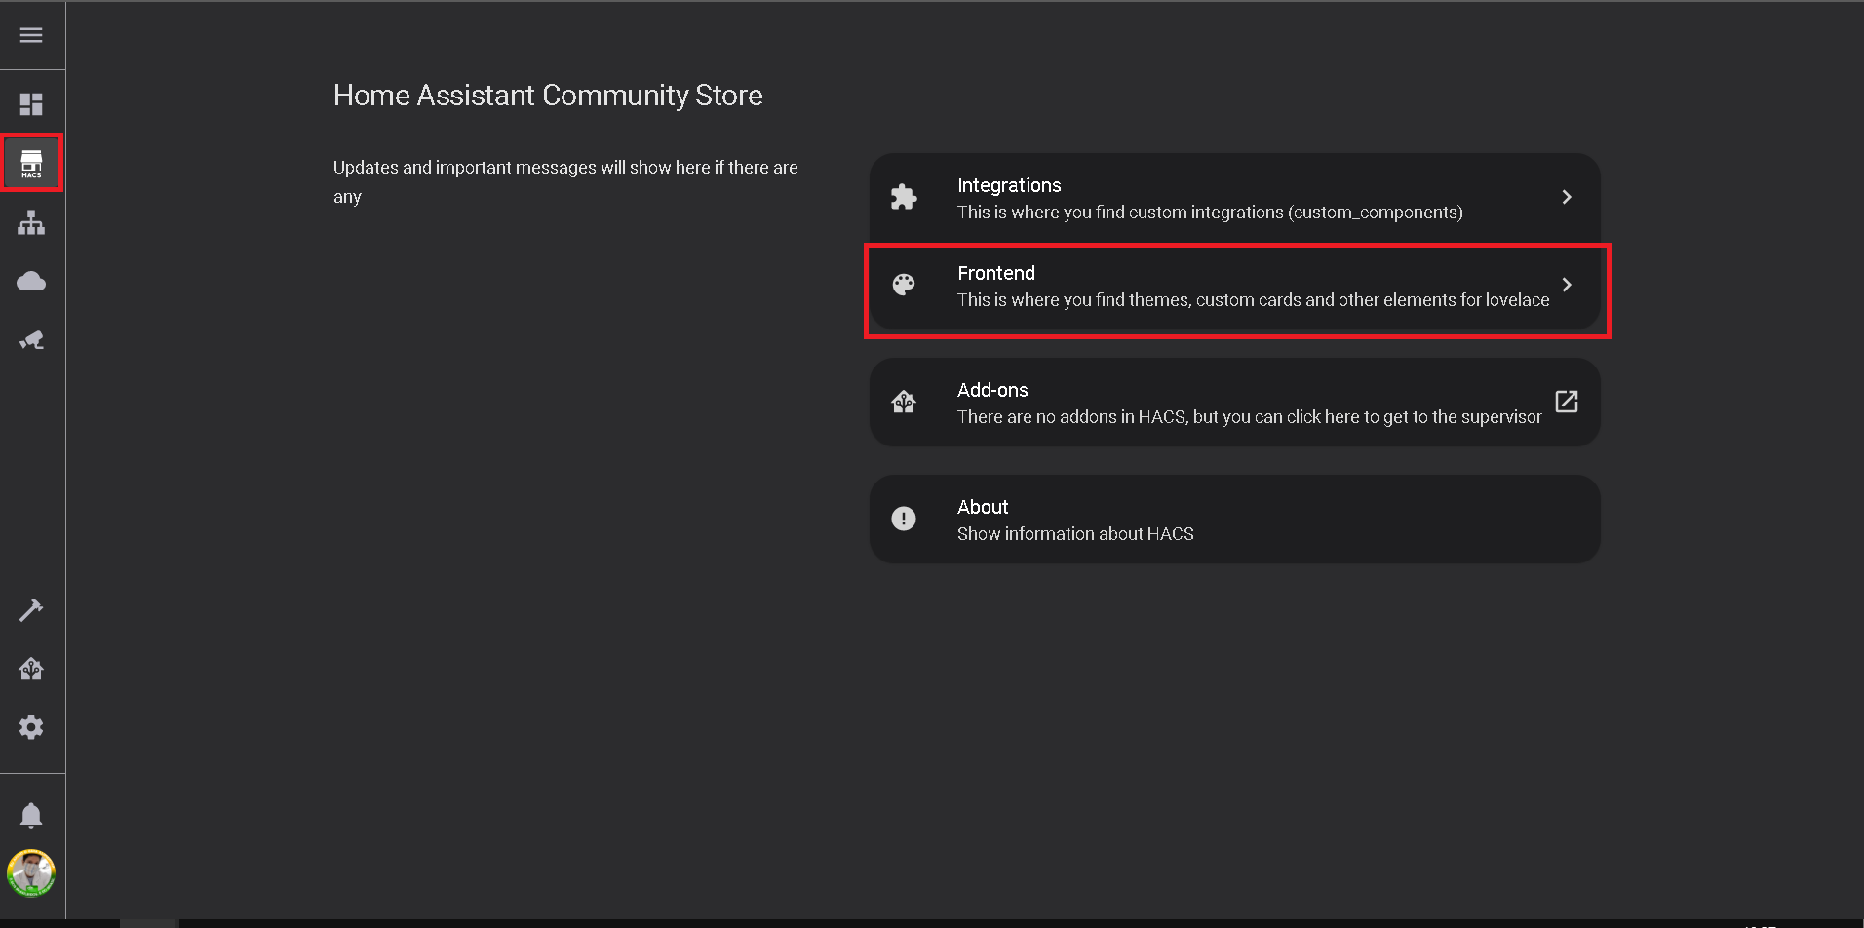Viewport: 1864px width, 928px height.
Task: Click the About exclamation icon
Action: 904,519
